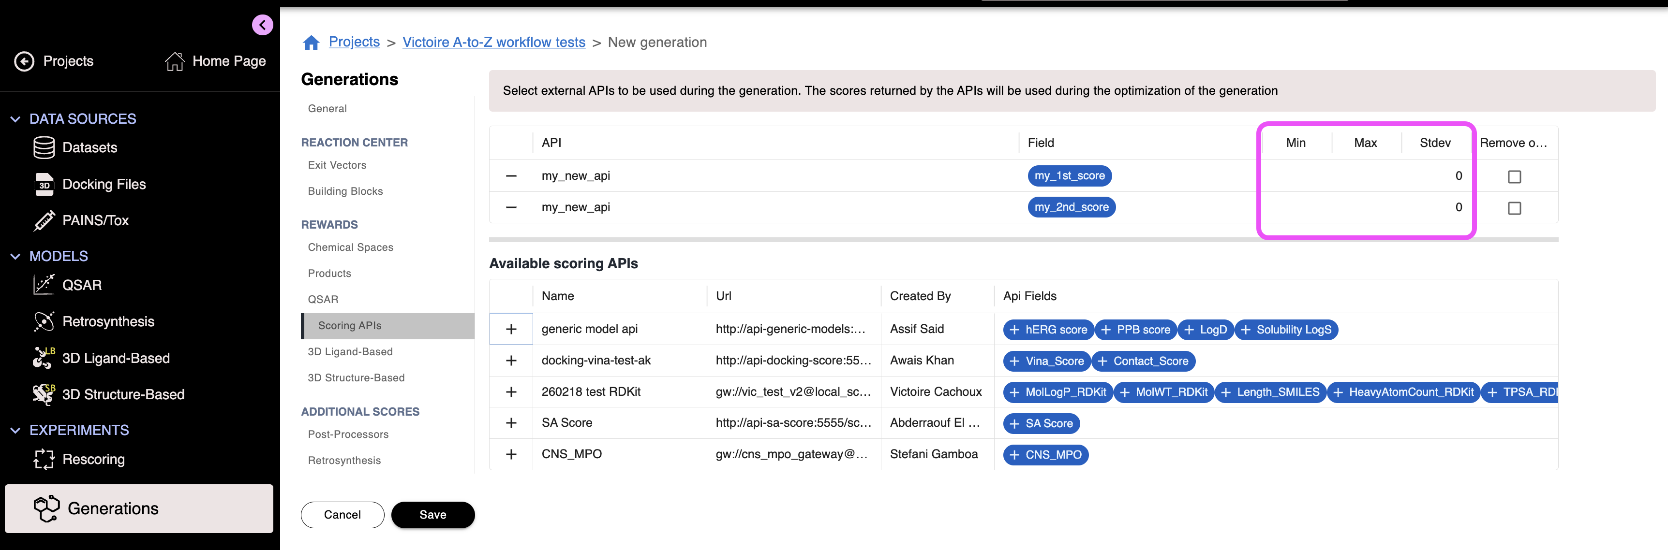
Task: Open Chemical Spaces rewards
Action: coord(351,247)
